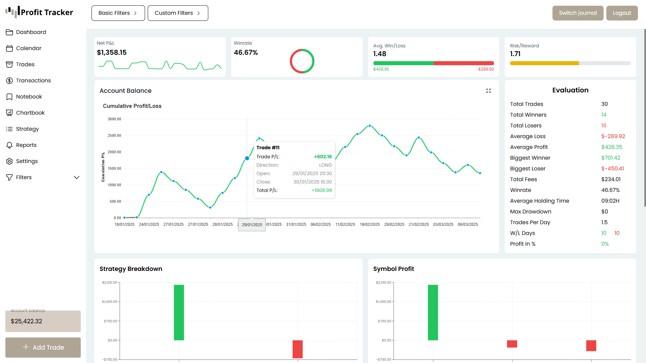Open the Custom Filters dropdown
The image size is (646, 363).
[x=178, y=13]
